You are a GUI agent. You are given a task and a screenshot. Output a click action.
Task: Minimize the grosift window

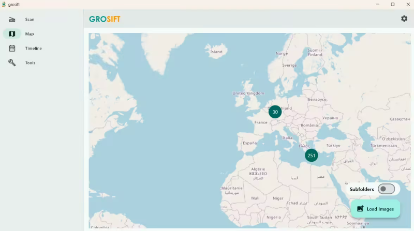click(x=377, y=4)
